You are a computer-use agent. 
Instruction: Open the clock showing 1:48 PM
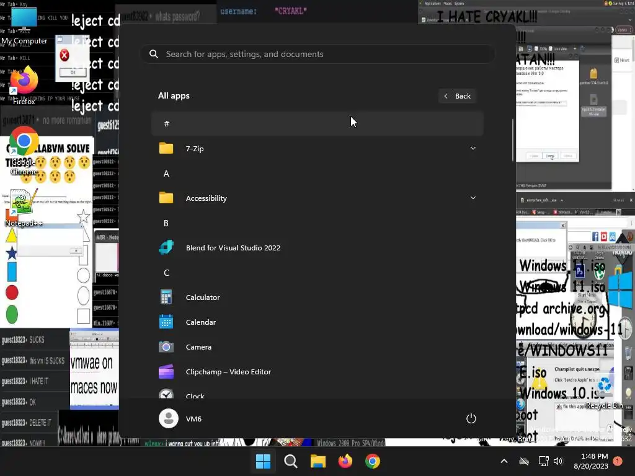point(591,461)
